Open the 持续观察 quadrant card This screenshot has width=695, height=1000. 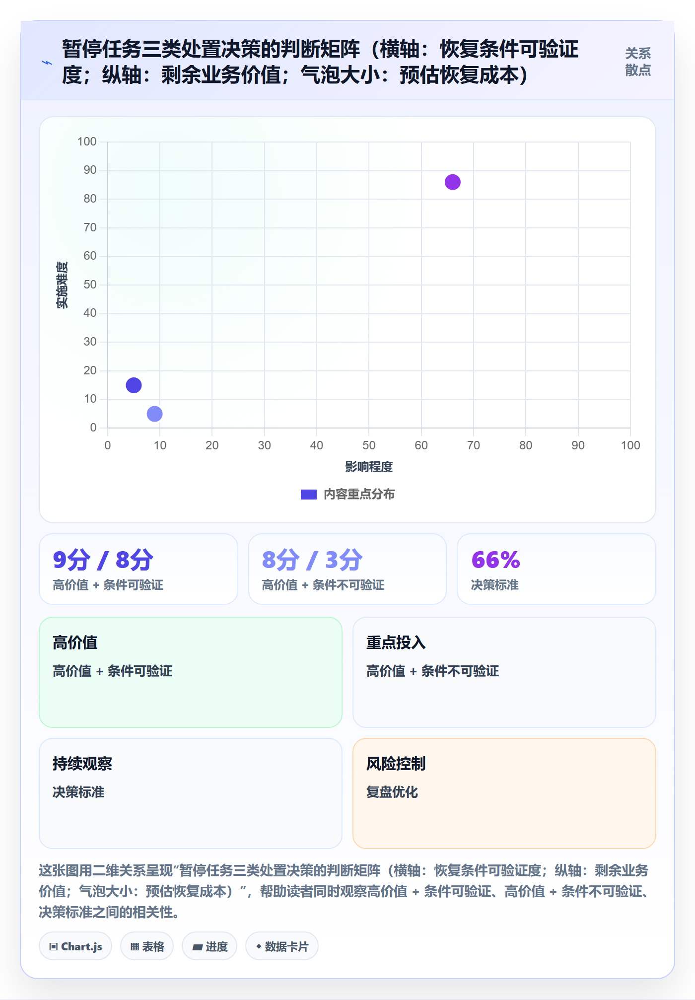tap(191, 793)
